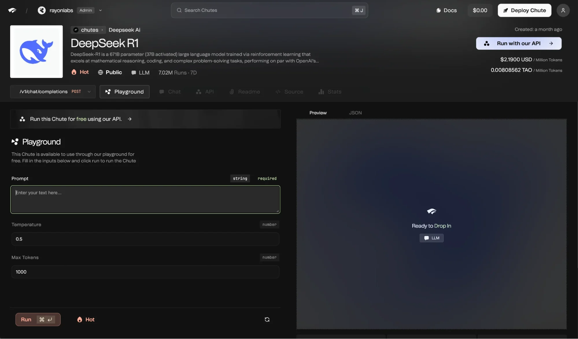The height and width of the screenshot is (339, 578).
Task: Click the Chutes bird logo in header
Action: [12, 10]
